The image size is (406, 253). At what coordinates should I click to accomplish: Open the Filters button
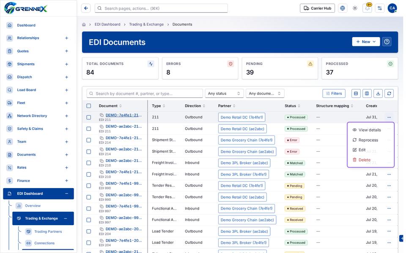pos(334,94)
